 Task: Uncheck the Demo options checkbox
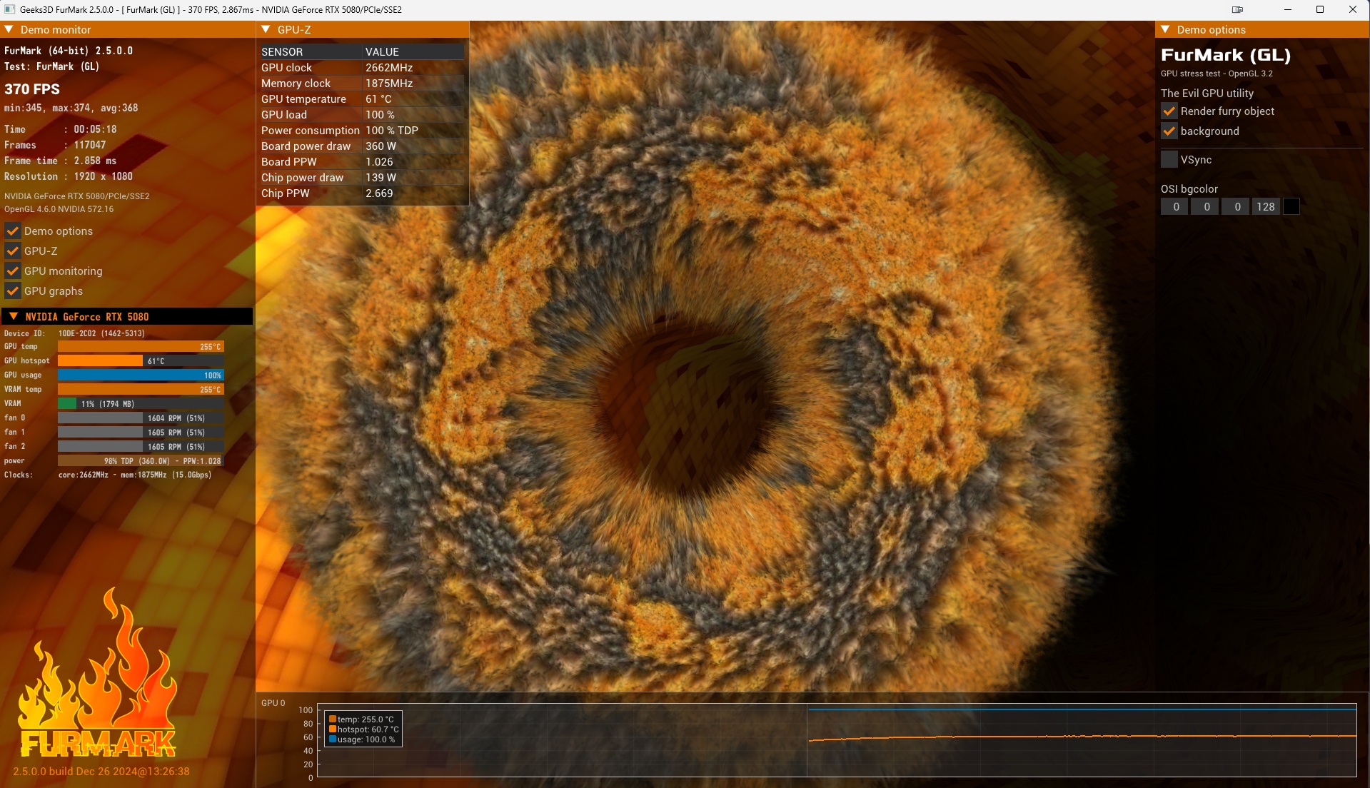pyautogui.click(x=12, y=231)
